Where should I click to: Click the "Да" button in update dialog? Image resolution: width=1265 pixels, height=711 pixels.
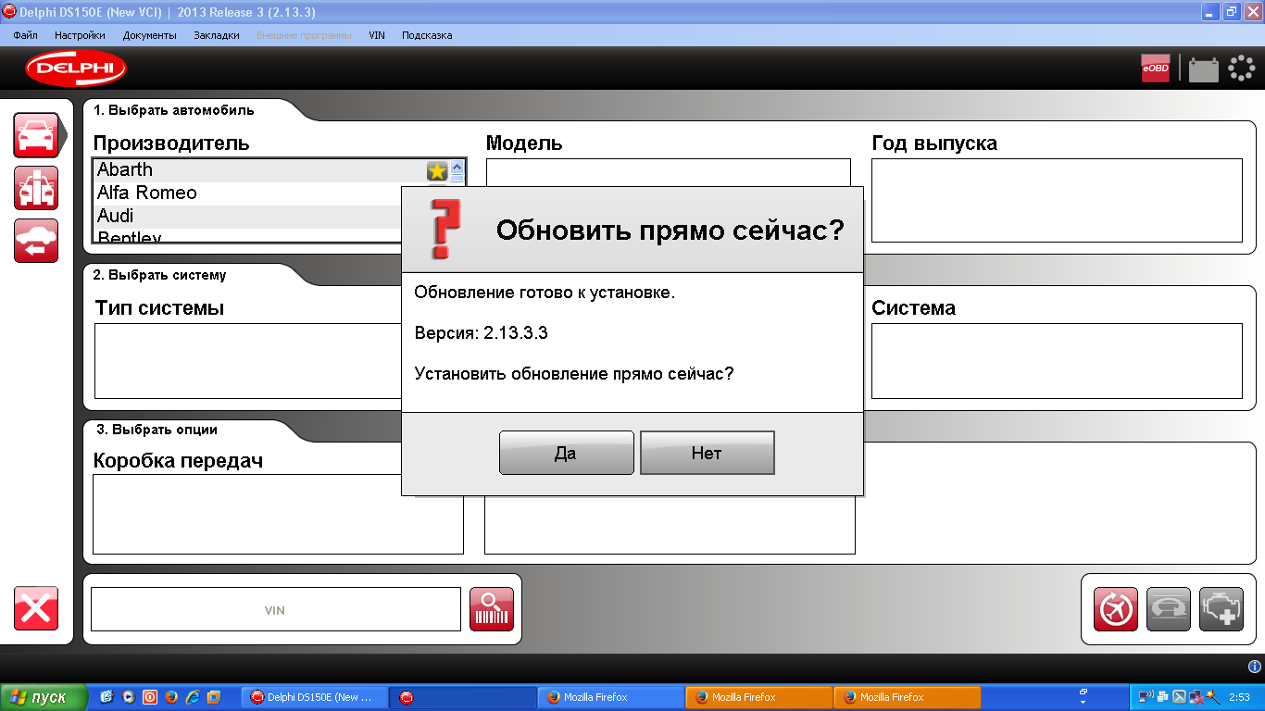(x=566, y=453)
